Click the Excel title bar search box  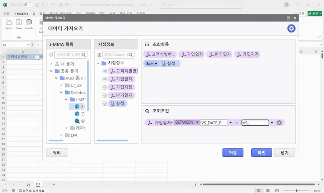200,5
